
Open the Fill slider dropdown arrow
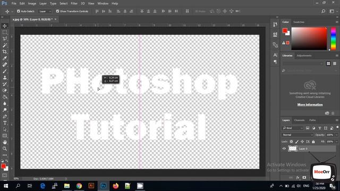(x=337, y=142)
